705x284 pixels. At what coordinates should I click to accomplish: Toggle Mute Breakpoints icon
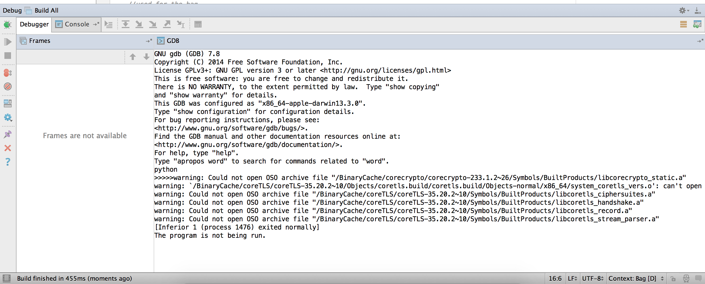8,87
